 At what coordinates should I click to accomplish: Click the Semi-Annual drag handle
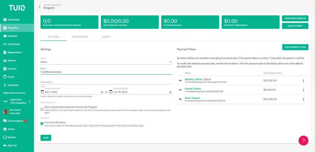[x=180, y=99]
